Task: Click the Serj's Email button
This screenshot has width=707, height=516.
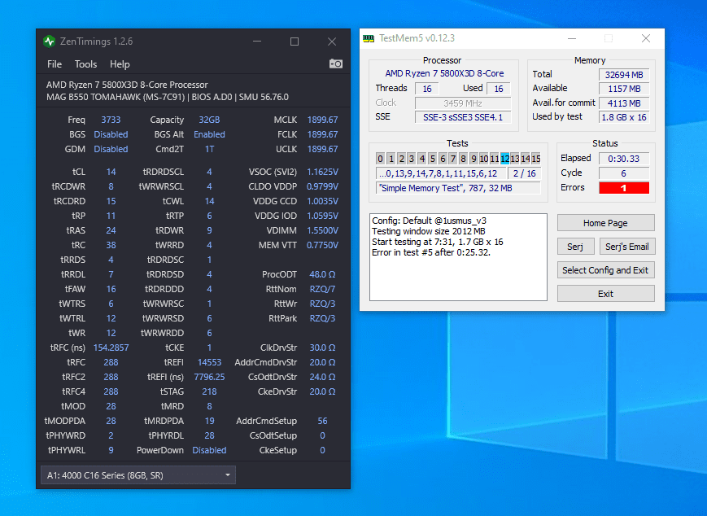Action: [x=627, y=247]
